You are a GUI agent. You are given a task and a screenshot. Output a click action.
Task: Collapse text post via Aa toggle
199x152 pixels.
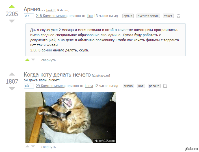29,16
